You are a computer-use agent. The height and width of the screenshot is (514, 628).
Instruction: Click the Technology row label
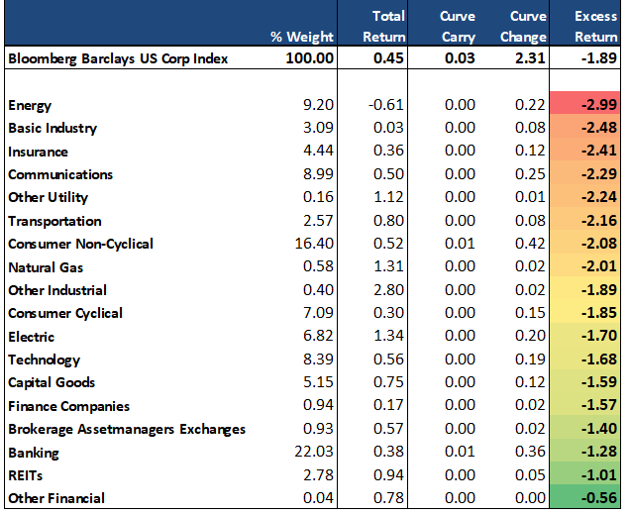44,360
